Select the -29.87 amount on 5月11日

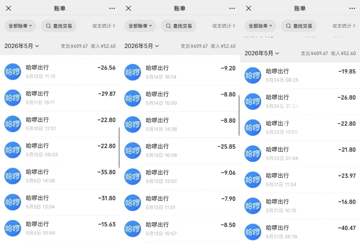point(107,94)
